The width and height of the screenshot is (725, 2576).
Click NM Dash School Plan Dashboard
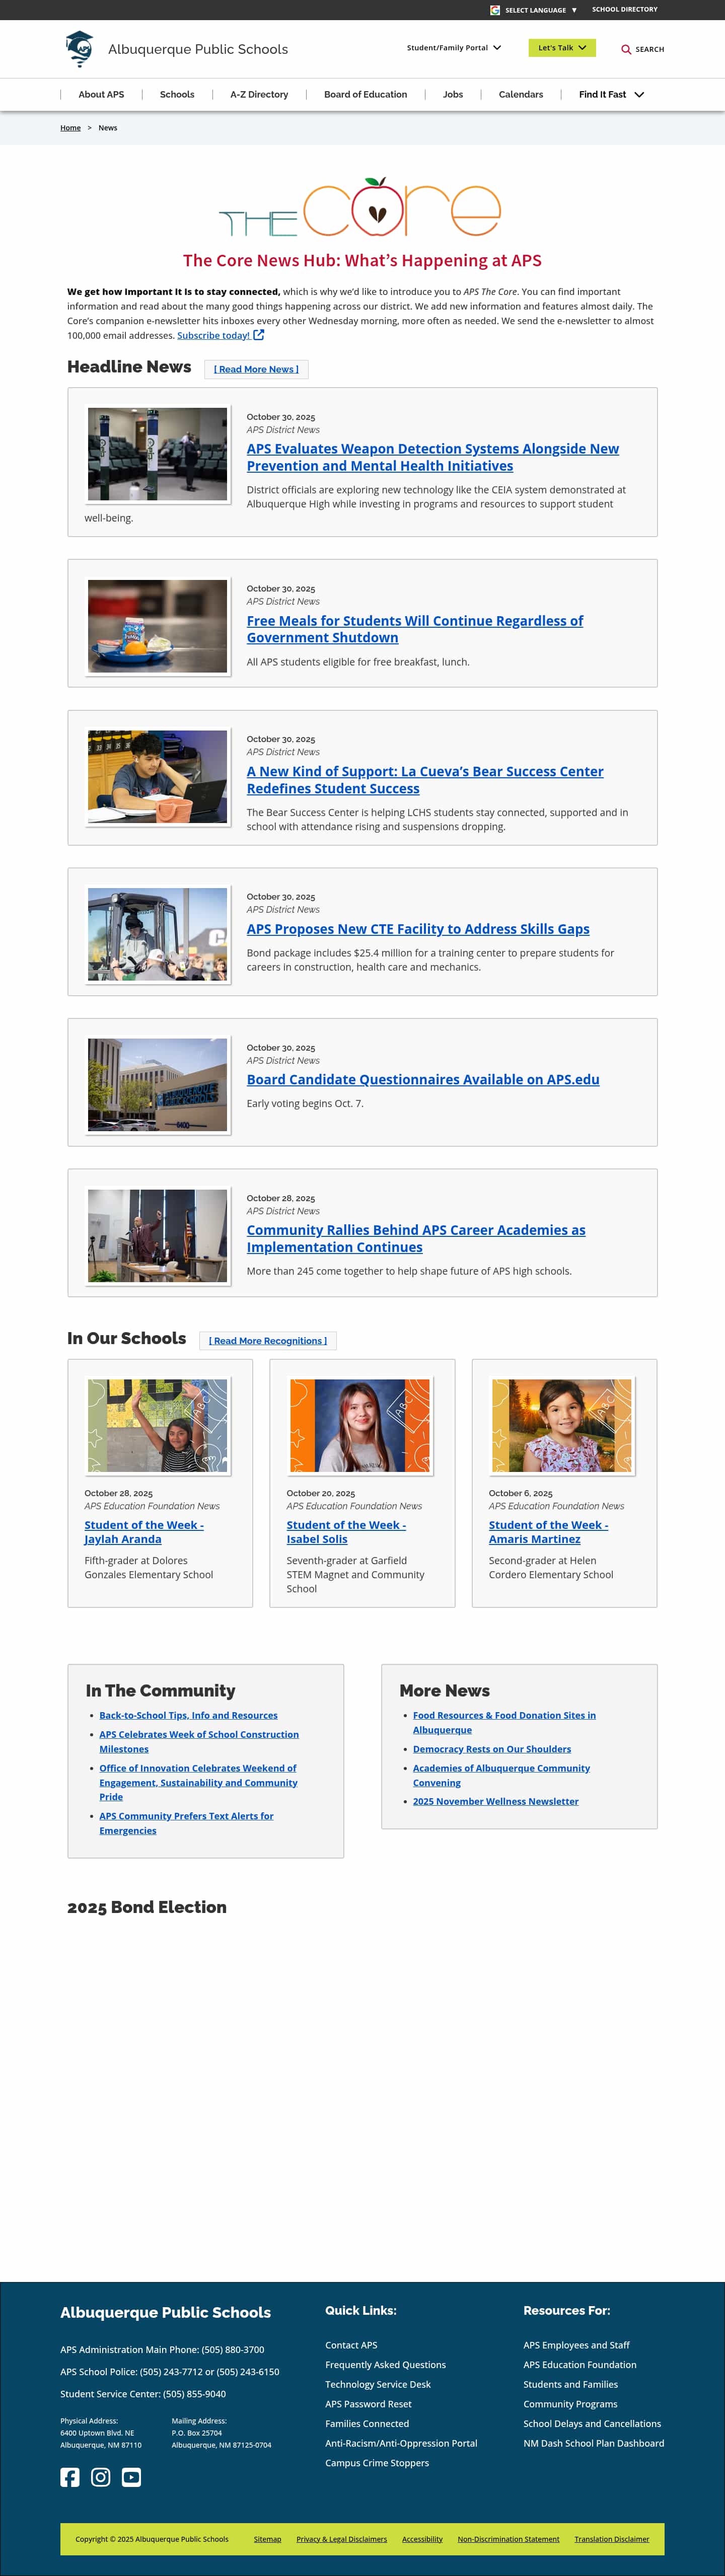[x=593, y=2444]
